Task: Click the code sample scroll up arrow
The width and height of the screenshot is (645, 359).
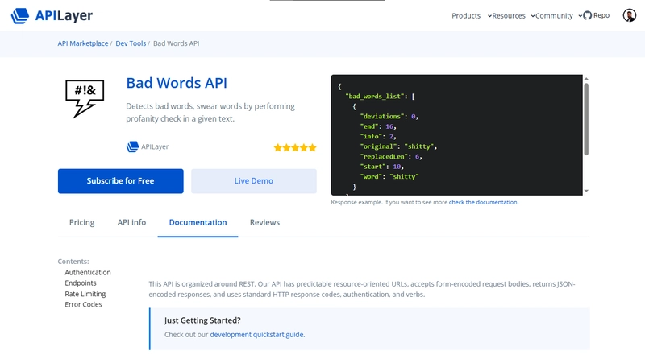Action: [586, 78]
